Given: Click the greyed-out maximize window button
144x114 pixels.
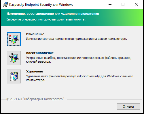Looking at the screenshot, I should [x=123, y=4].
